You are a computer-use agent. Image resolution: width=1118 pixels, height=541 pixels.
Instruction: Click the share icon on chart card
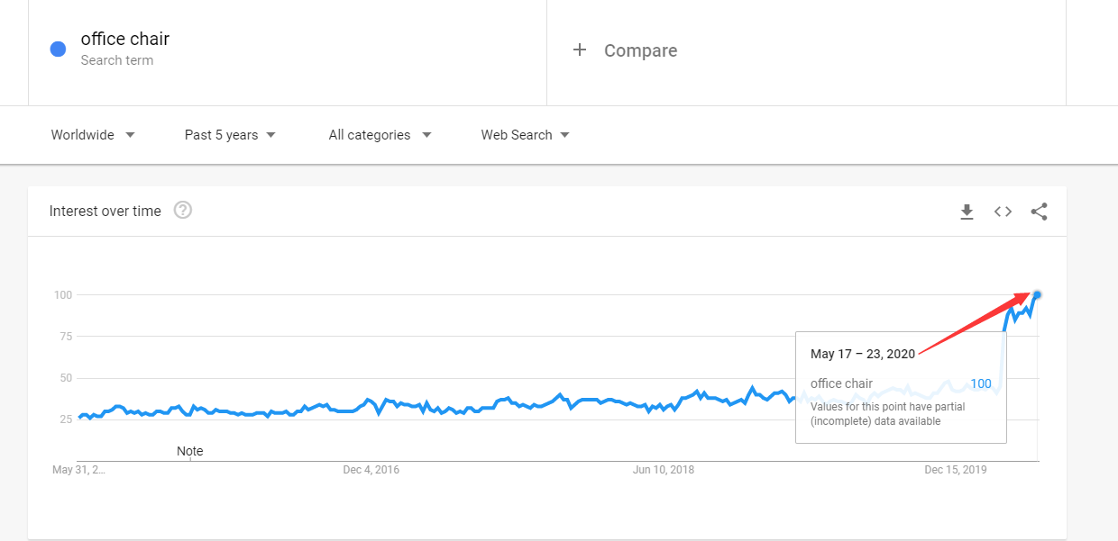coord(1039,212)
